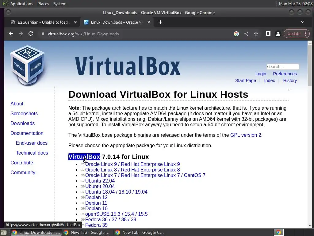
Task: Click the padlock site info icon
Action: tap(43, 34)
